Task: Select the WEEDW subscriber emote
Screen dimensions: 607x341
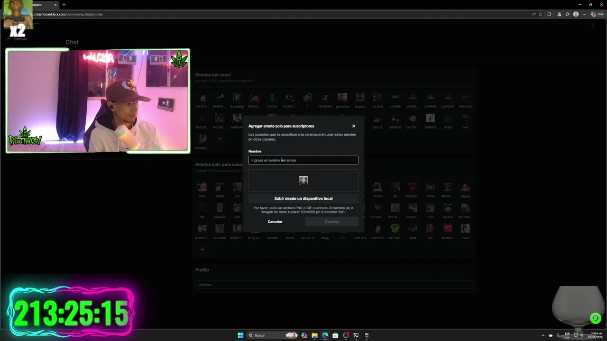Action: [x=395, y=232]
